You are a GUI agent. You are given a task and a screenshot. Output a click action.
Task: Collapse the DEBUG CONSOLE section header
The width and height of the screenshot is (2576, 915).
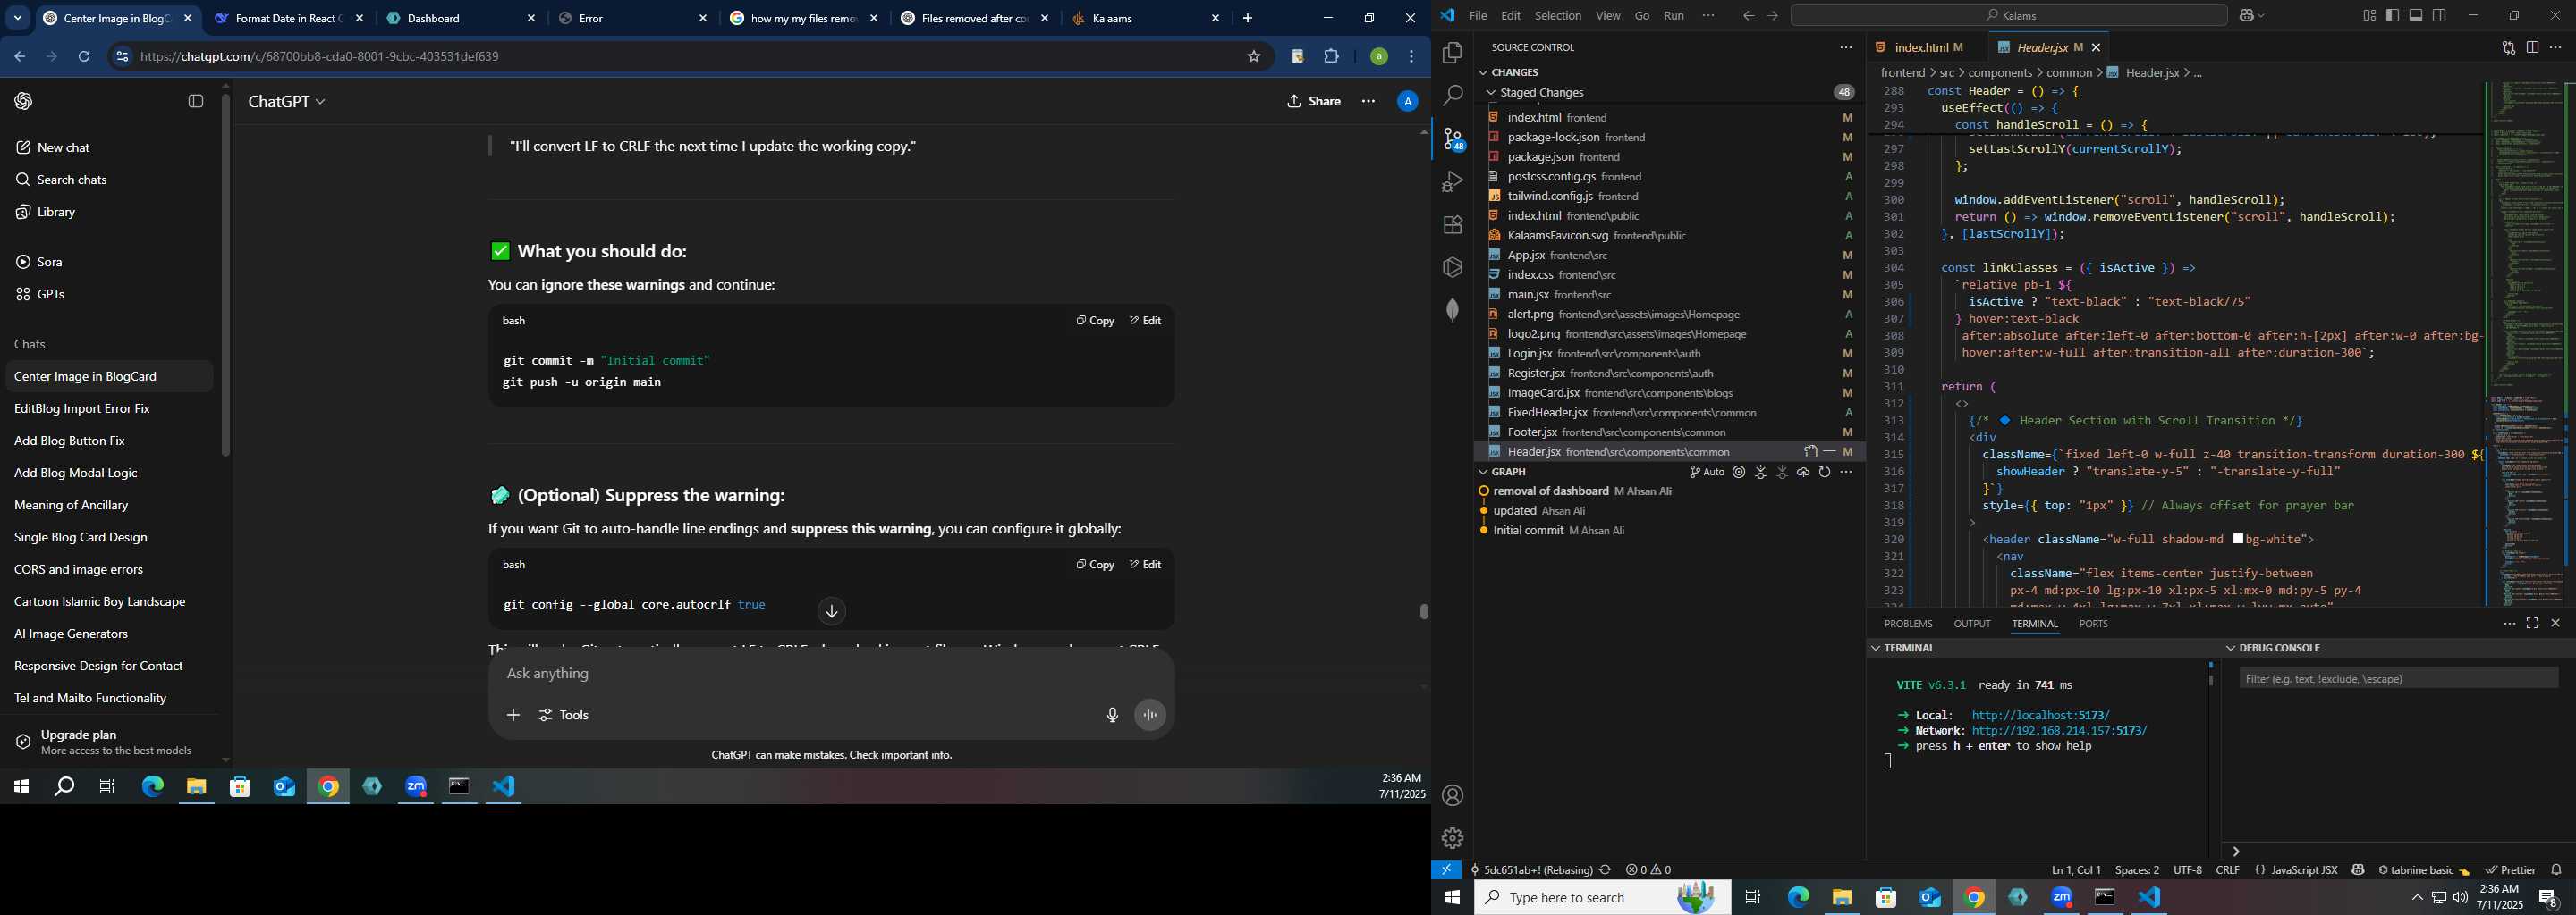tap(2230, 649)
